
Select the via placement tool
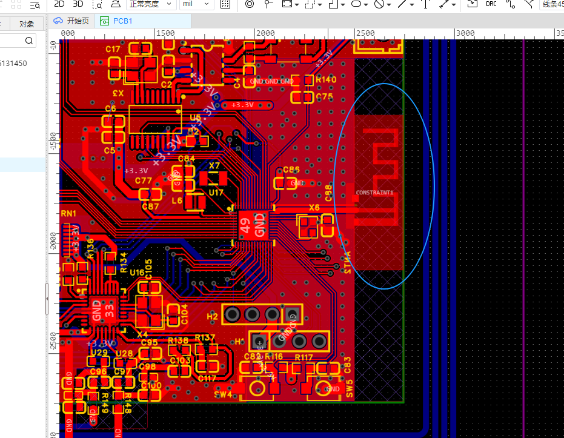coord(249,4)
